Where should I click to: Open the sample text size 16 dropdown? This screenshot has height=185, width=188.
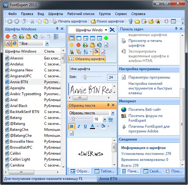104,119
